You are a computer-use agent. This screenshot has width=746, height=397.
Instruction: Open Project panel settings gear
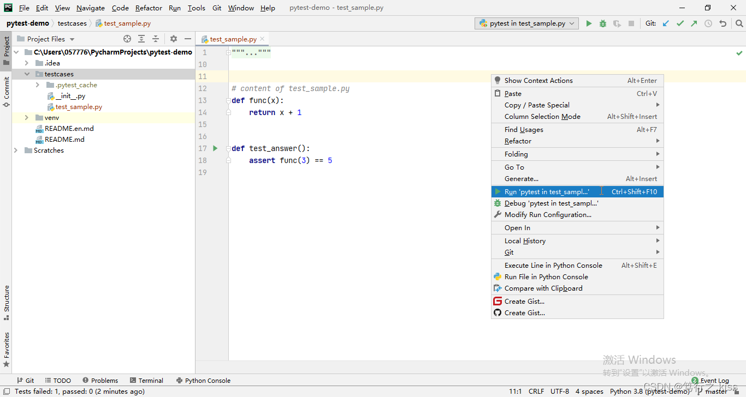pyautogui.click(x=174, y=39)
